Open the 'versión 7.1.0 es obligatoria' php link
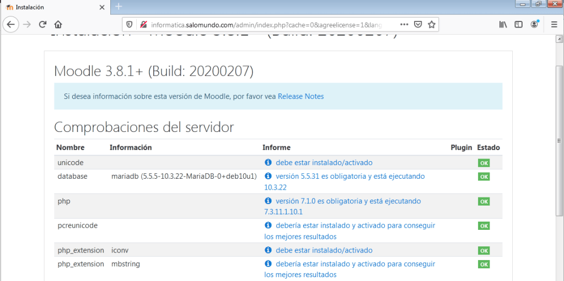564x281 pixels. click(x=348, y=201)
